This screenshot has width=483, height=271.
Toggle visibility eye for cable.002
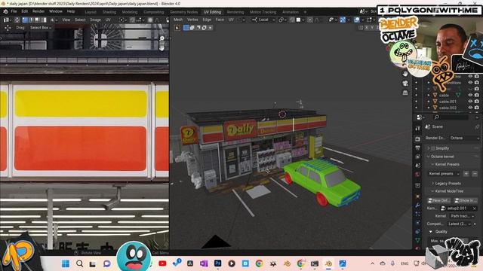(x=470, y=108)
